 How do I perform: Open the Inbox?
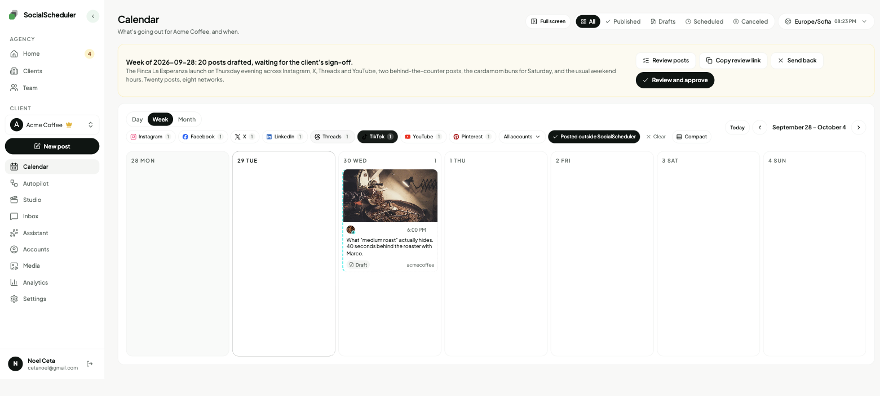coord(52,216)
